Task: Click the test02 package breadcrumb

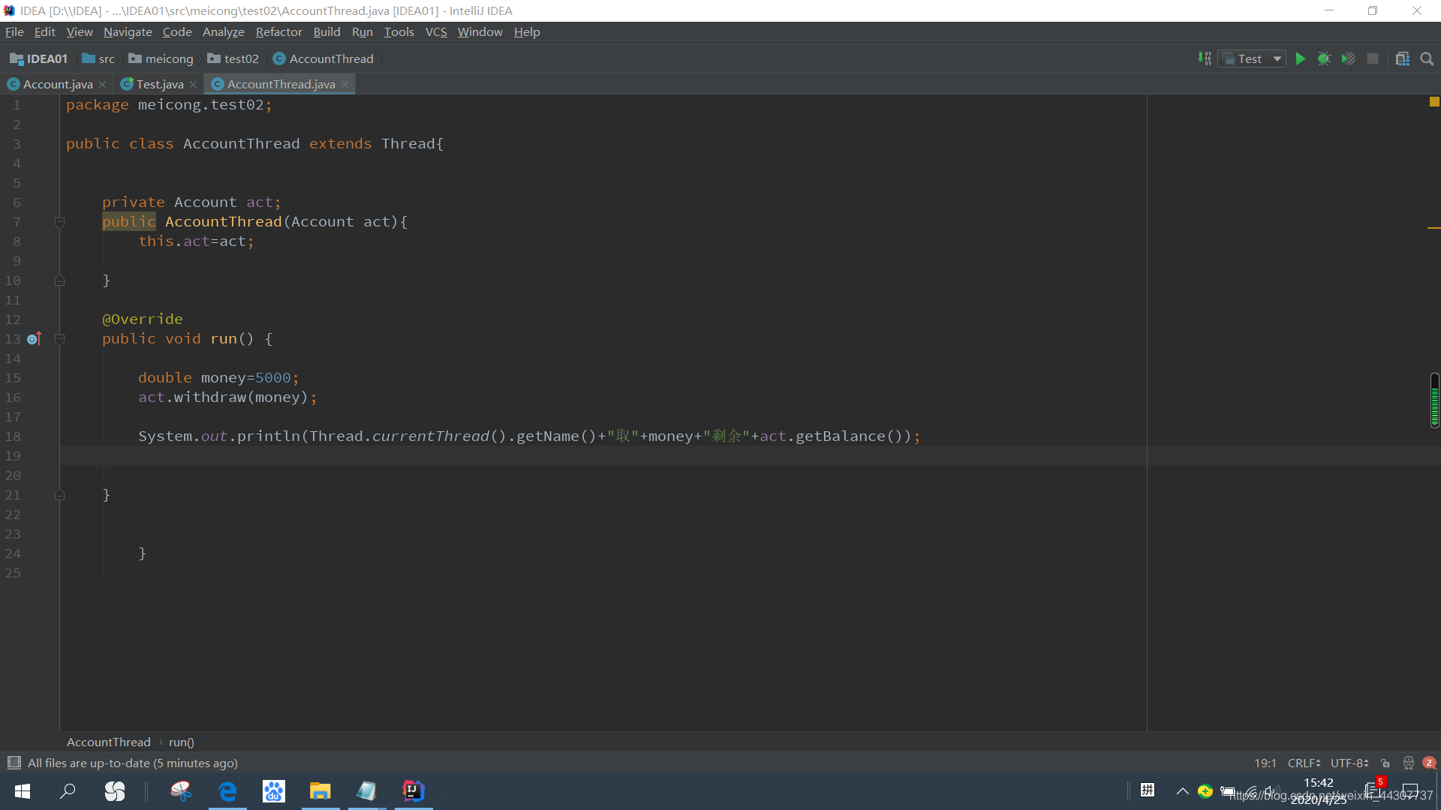Action: point(233,58)
